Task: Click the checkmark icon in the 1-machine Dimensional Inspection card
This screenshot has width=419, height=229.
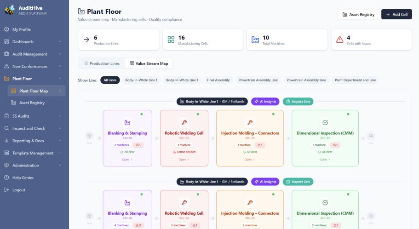Action: pos(325,123)
